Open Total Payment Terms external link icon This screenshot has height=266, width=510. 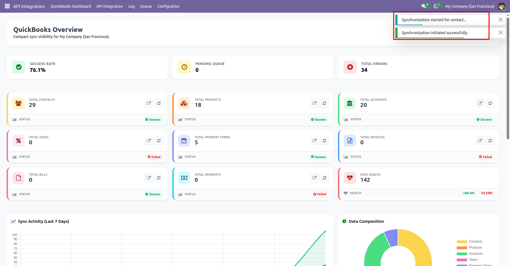pyautogui.click(x=315, y=141)
